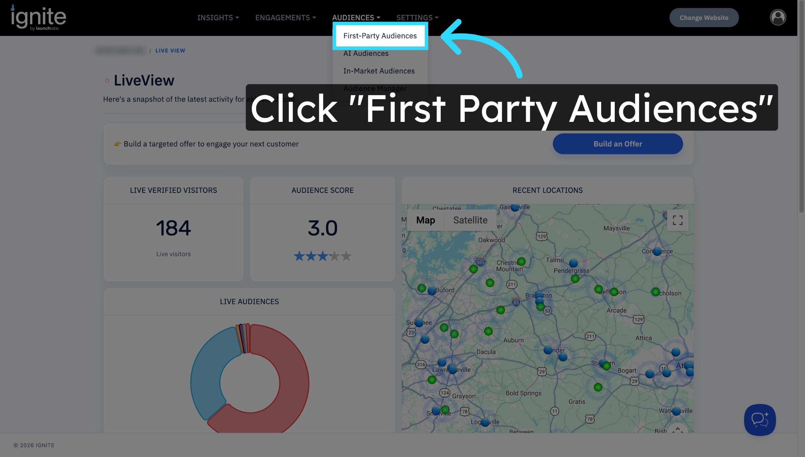Expand the INSIGHTS dropdown
Screen dimensions: 805x457
(x=218, y=18)
